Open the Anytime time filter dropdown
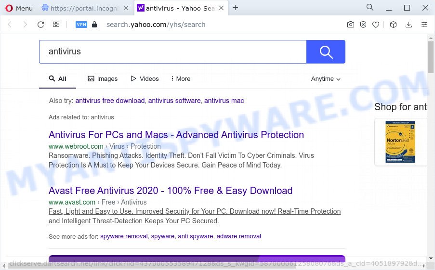This screenshot has height=270, width=435. click(326, 79)
